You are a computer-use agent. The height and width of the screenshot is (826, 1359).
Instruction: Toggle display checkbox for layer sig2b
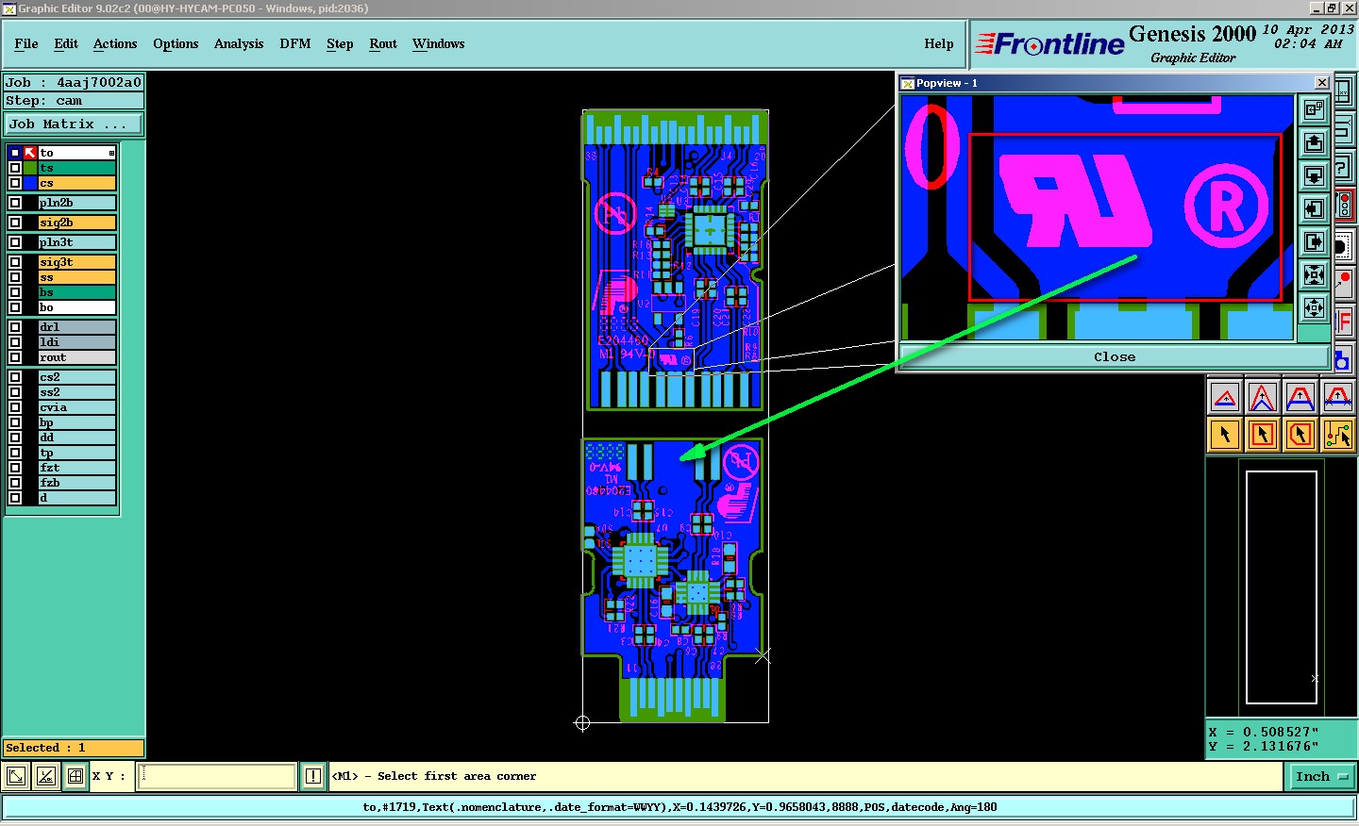(x=15, y=223)
